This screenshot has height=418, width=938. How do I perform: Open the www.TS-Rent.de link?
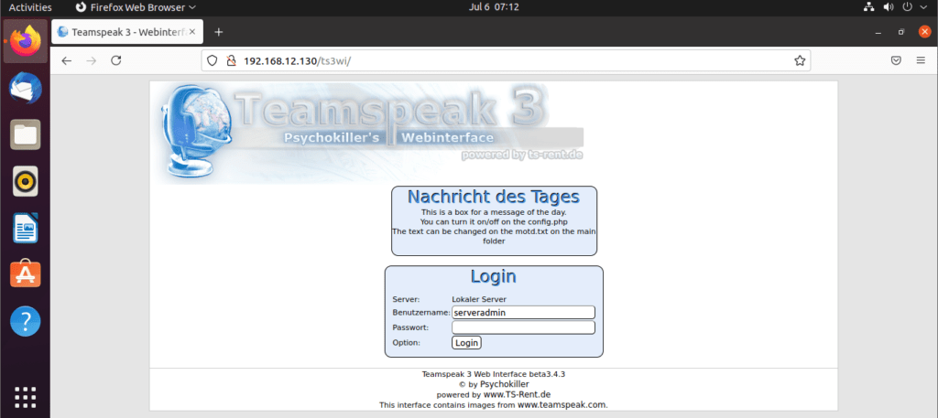(x=517, y=395)
